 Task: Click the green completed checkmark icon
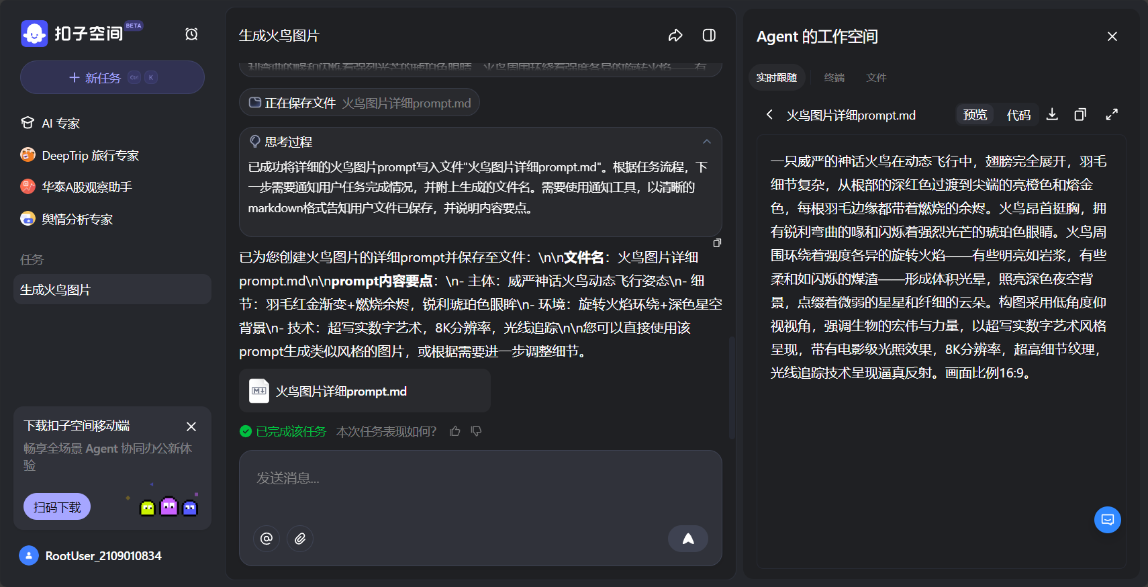tap(246, 431)
